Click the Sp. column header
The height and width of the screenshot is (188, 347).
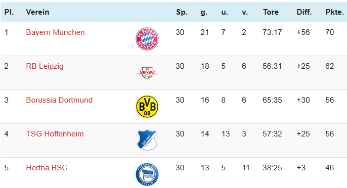(x=182, y=12)
